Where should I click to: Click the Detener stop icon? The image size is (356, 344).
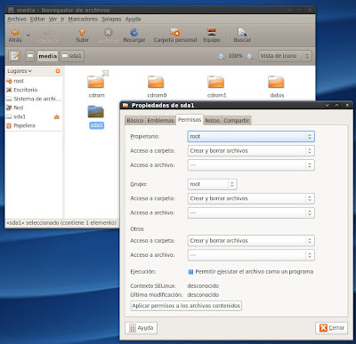109,32
